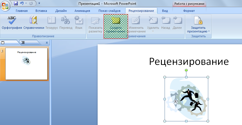Image resolution: width=242 pixels, height=125 pixels.
Task: Open the Customize Quick Access Toolbar dropdown
Action: coord(39,3)
